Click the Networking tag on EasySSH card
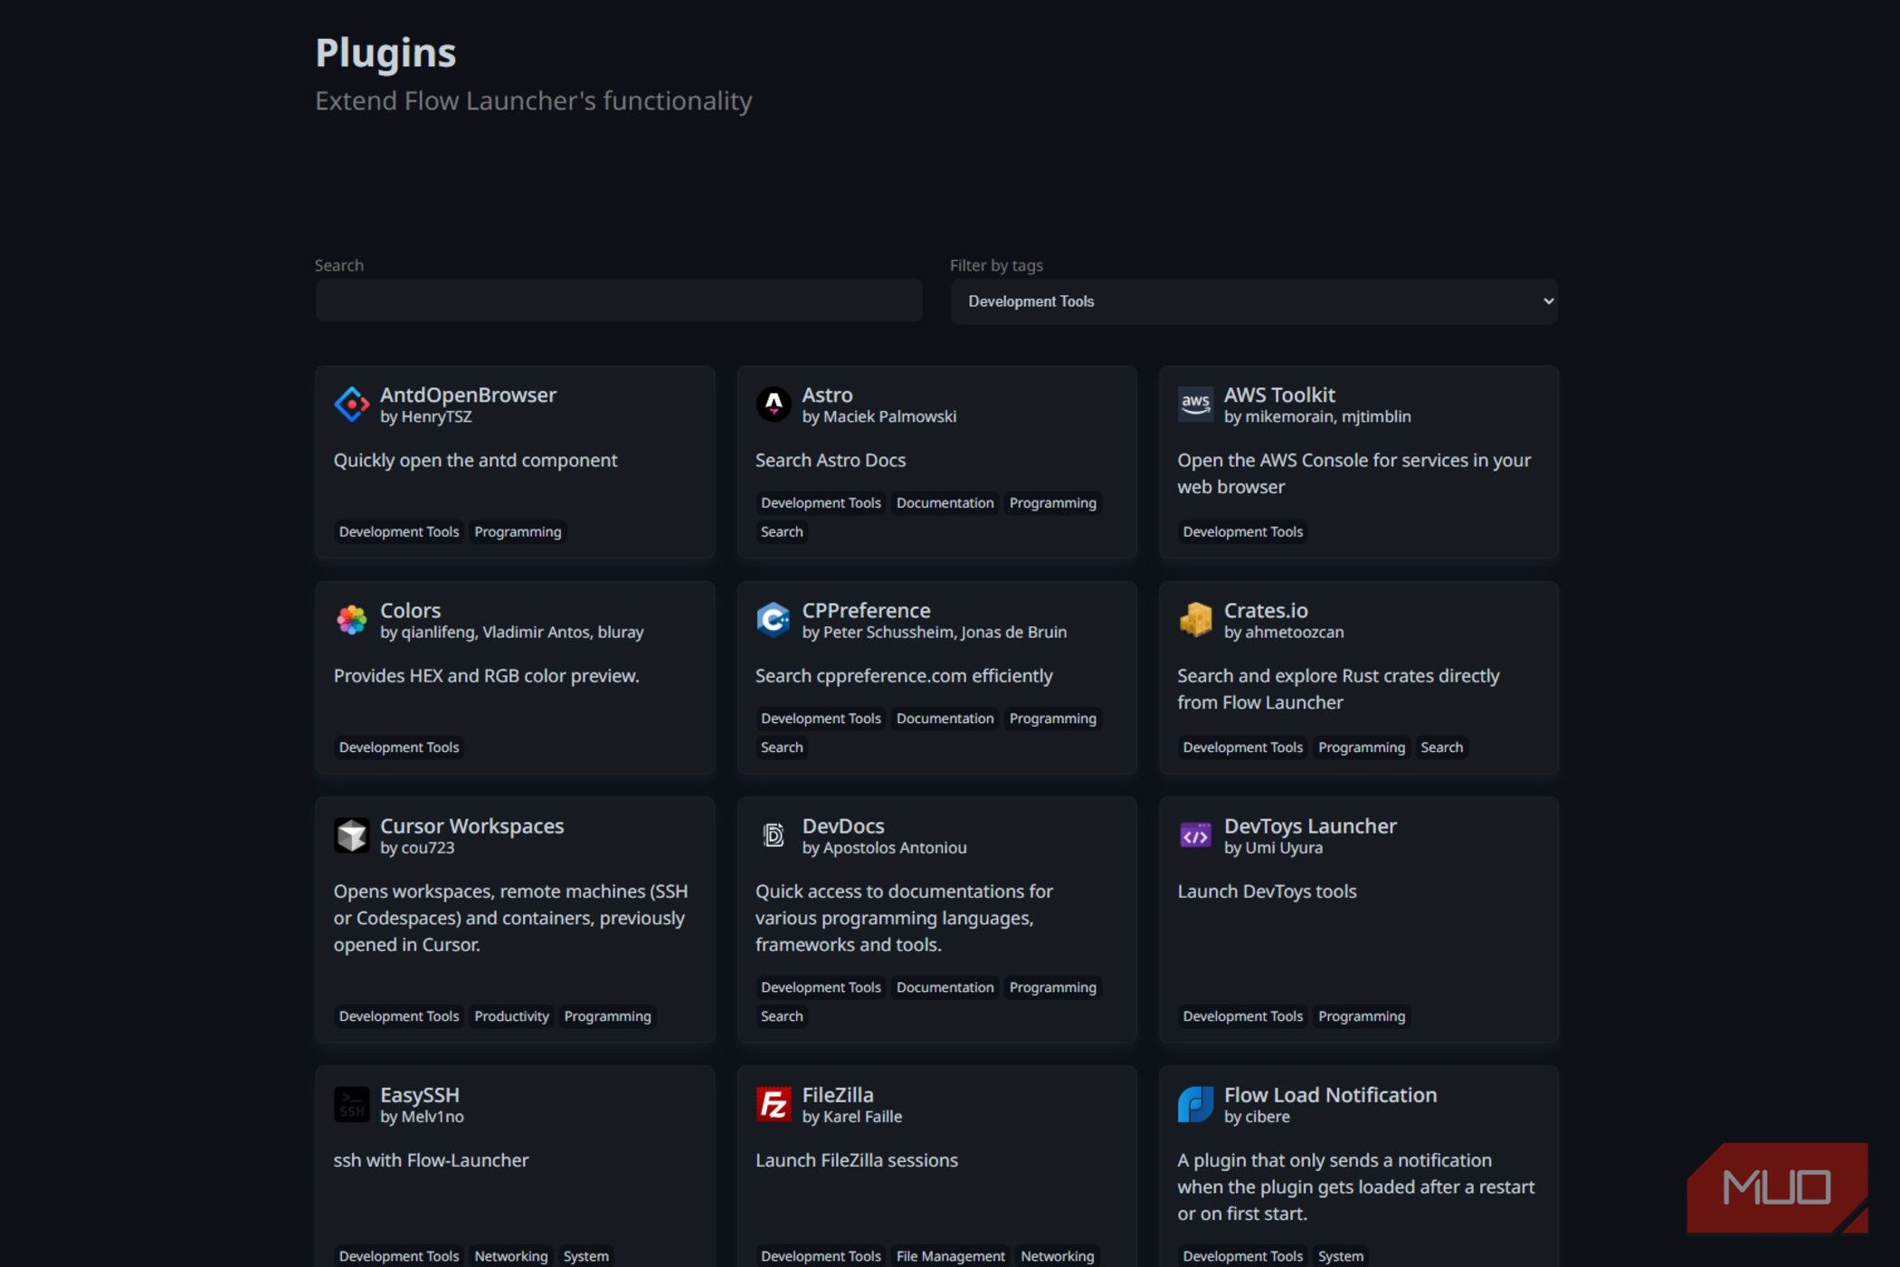The height and width of the screenshot is (1267, 1900). point(510,1256)
